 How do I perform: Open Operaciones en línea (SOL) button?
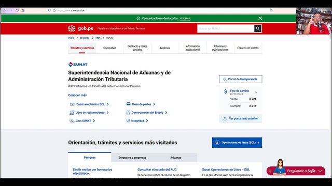coord(237,143)
